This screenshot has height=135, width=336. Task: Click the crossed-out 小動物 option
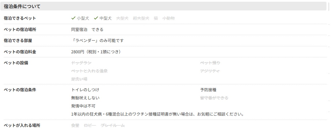click(169, 18)
